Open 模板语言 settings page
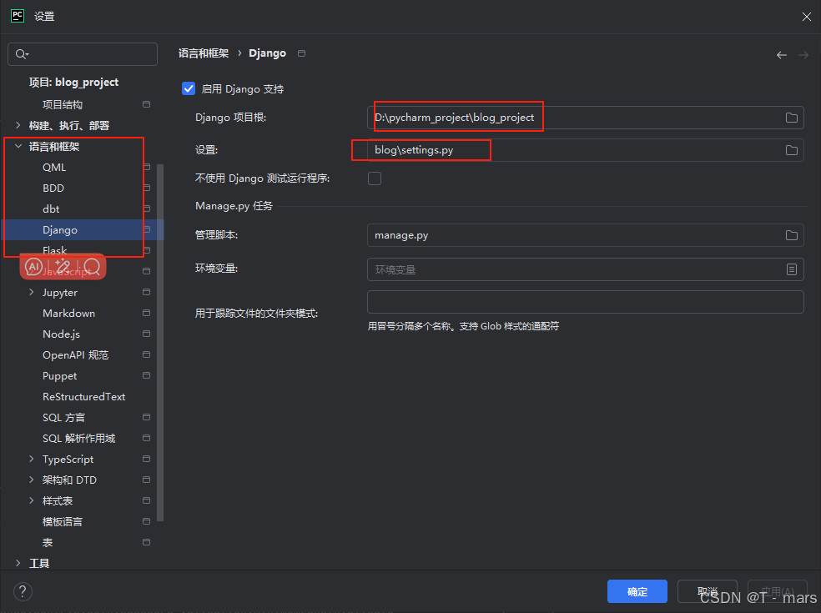Viewport: 821px width, 613px height. [63, 522]
